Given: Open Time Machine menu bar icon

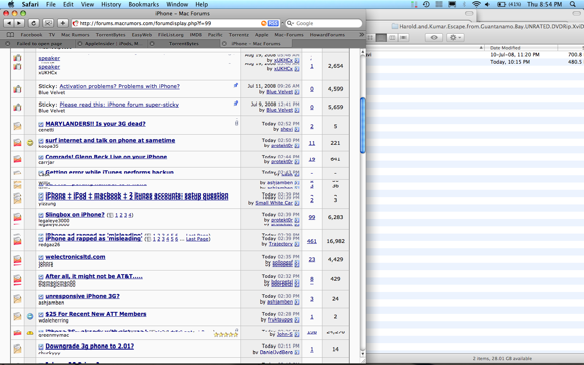Looking at the screenshot, I should pos(426,4).
